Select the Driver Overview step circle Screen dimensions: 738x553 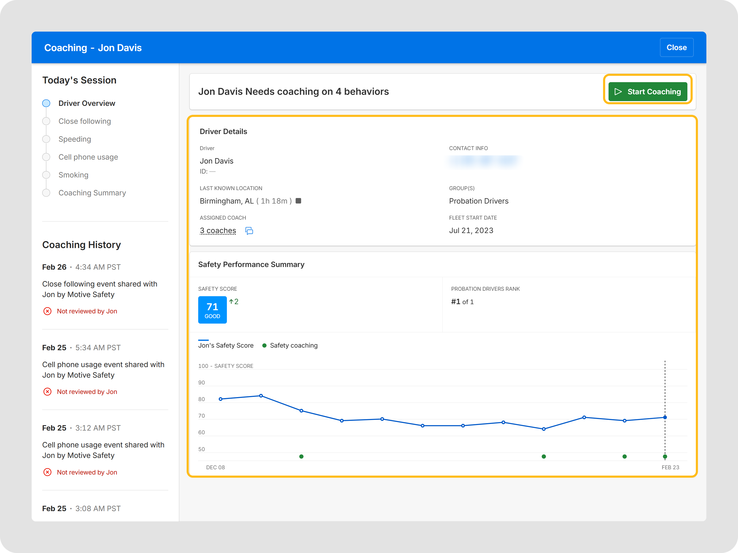[x=46, y=103]
